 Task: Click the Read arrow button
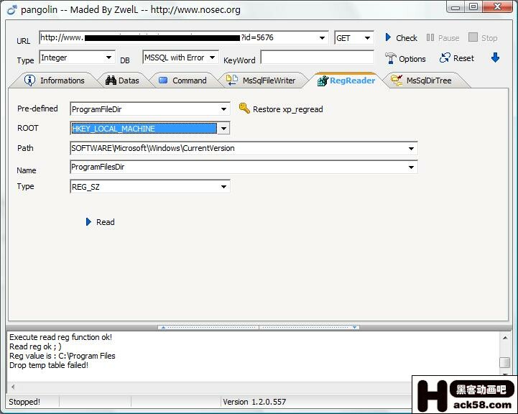point(89,222)
